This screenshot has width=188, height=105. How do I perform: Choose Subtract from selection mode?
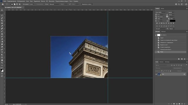(17, 4)
